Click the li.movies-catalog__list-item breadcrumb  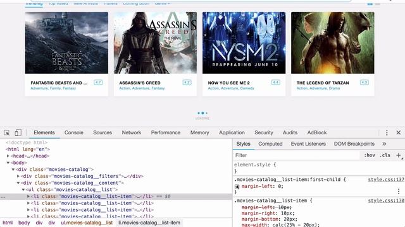pyautogui.click(x=149, y=223)
